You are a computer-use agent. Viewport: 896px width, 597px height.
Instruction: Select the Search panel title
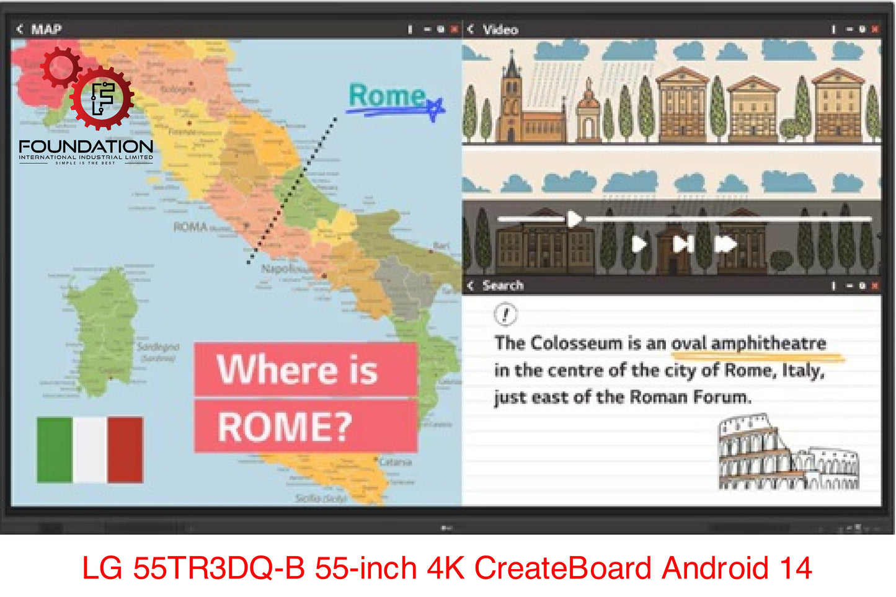(503, 285)
